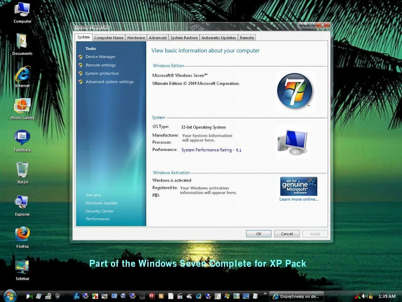Switch to the Automatic Updates tab
402x302 pixels.
pos(219,38)
